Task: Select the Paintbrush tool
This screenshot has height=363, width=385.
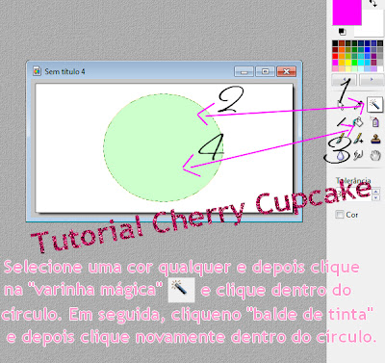Action: 341,139
